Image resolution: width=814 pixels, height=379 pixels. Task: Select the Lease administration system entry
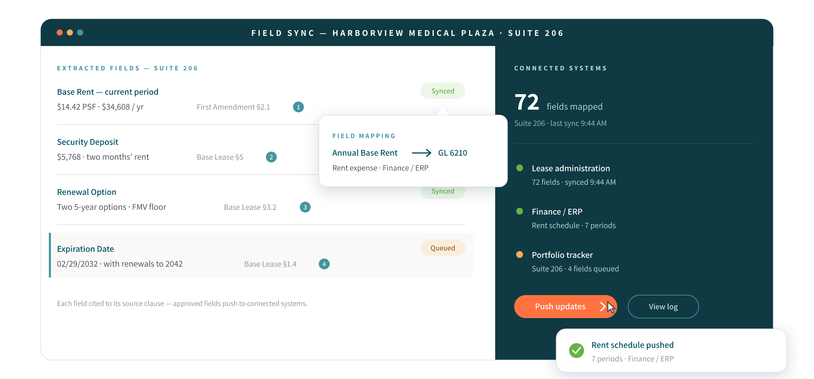tap(571, 168)
